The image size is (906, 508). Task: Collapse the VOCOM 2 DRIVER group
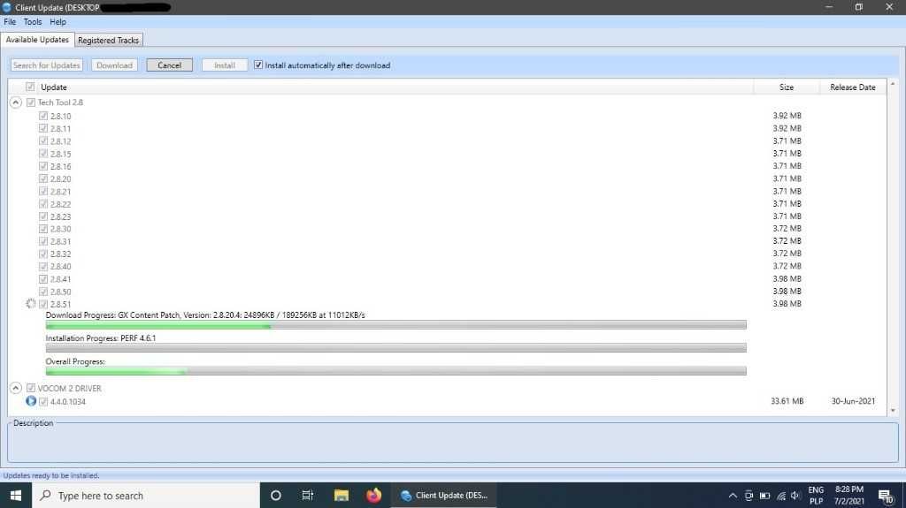coord(16,388)
